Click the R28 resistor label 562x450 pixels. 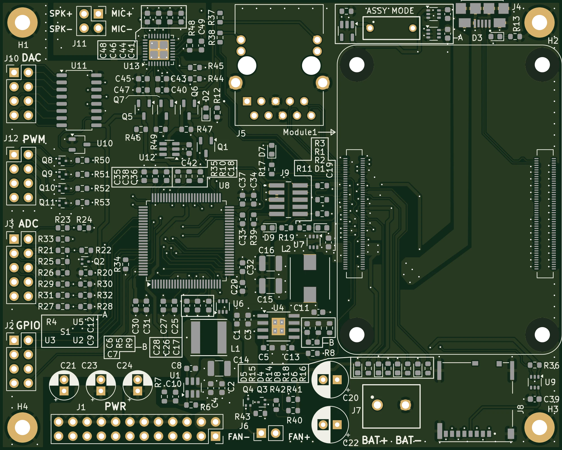coord(105,307)
